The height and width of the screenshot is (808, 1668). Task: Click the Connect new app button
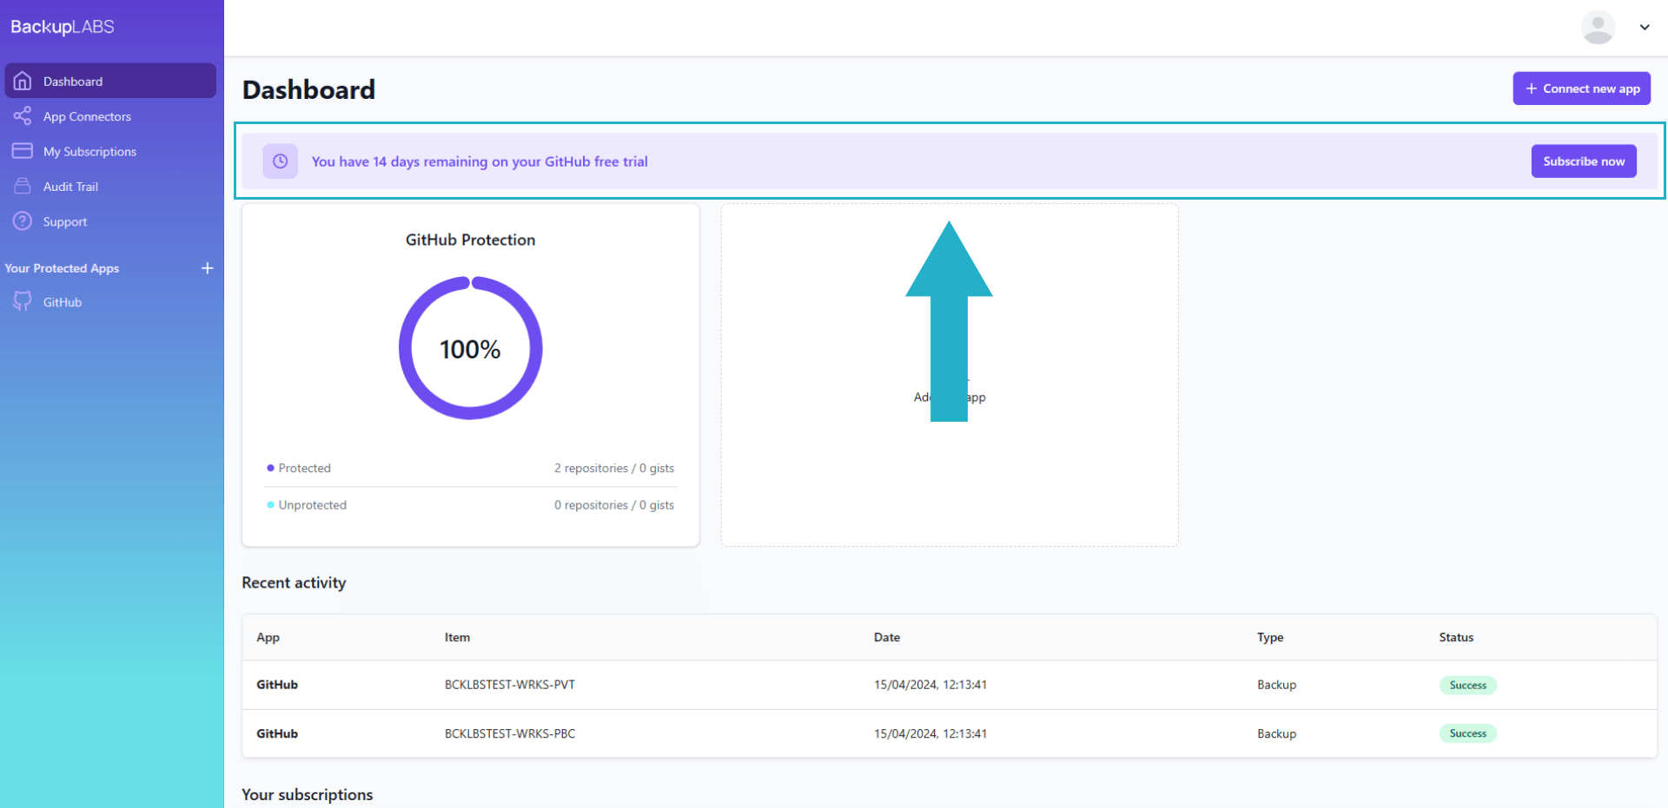tap(1582, 89)
